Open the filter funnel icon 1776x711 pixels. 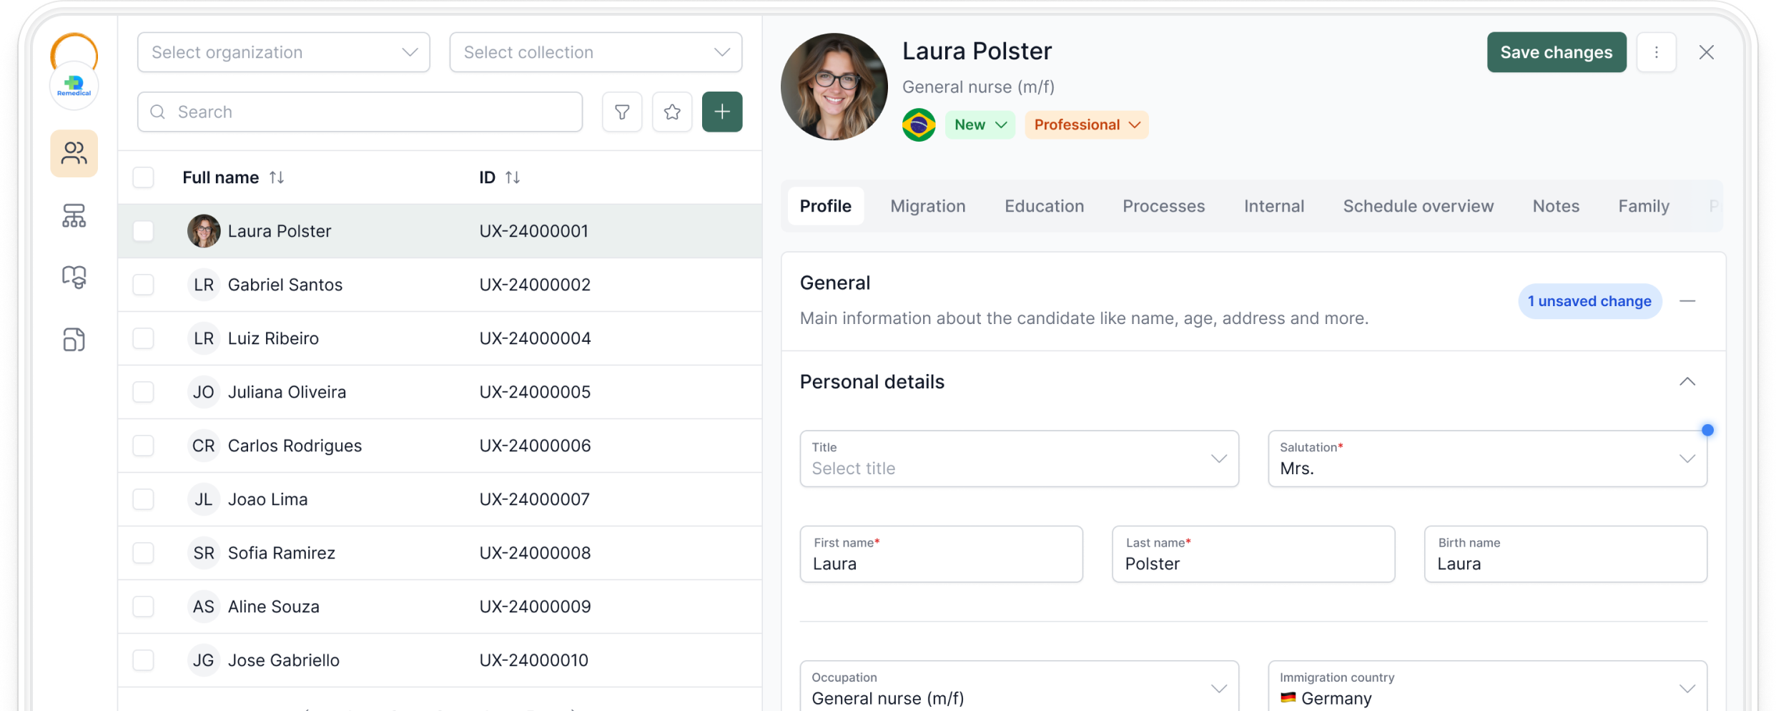[x=622, y=112]
